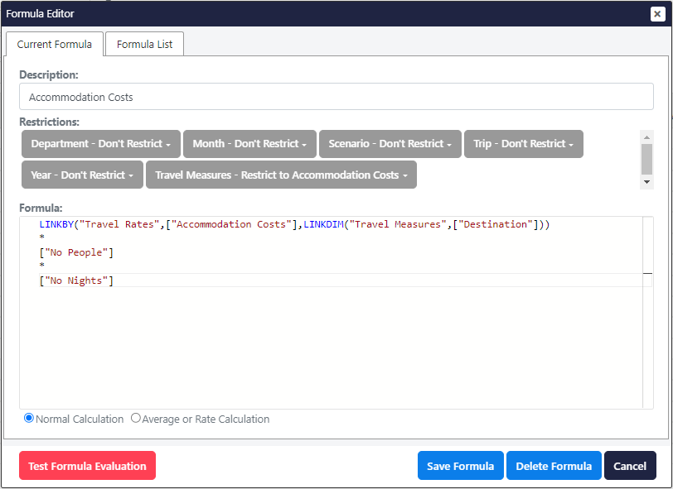Open the Scenario restriction dropdown
Viewport: 673px width, 489px height.
click(390, 144)
